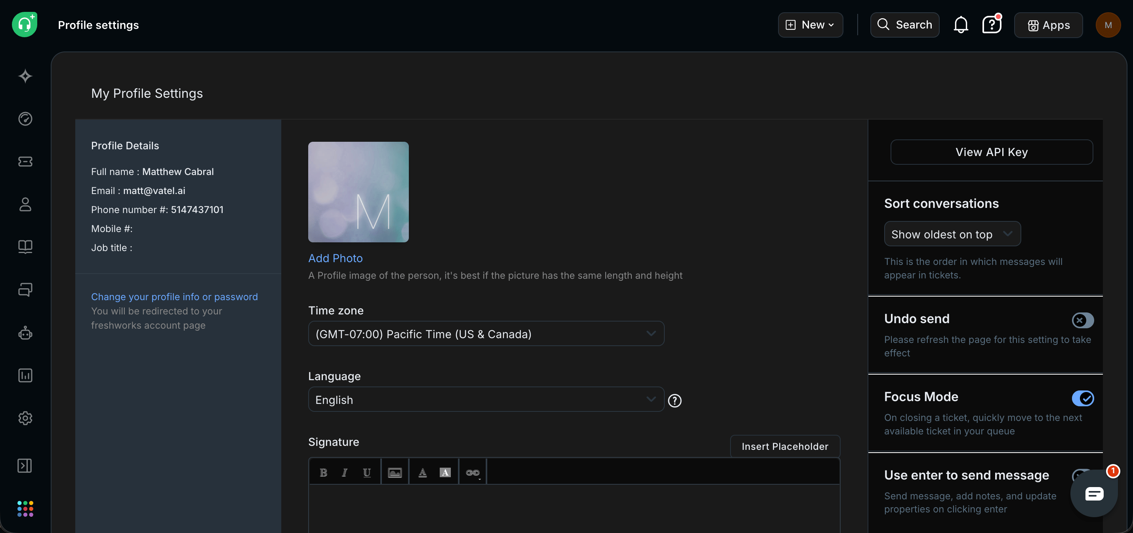Click View API Key button
Image resolution: width=1133 pixels, height=533 pixels.
click(x=991, y=152)
